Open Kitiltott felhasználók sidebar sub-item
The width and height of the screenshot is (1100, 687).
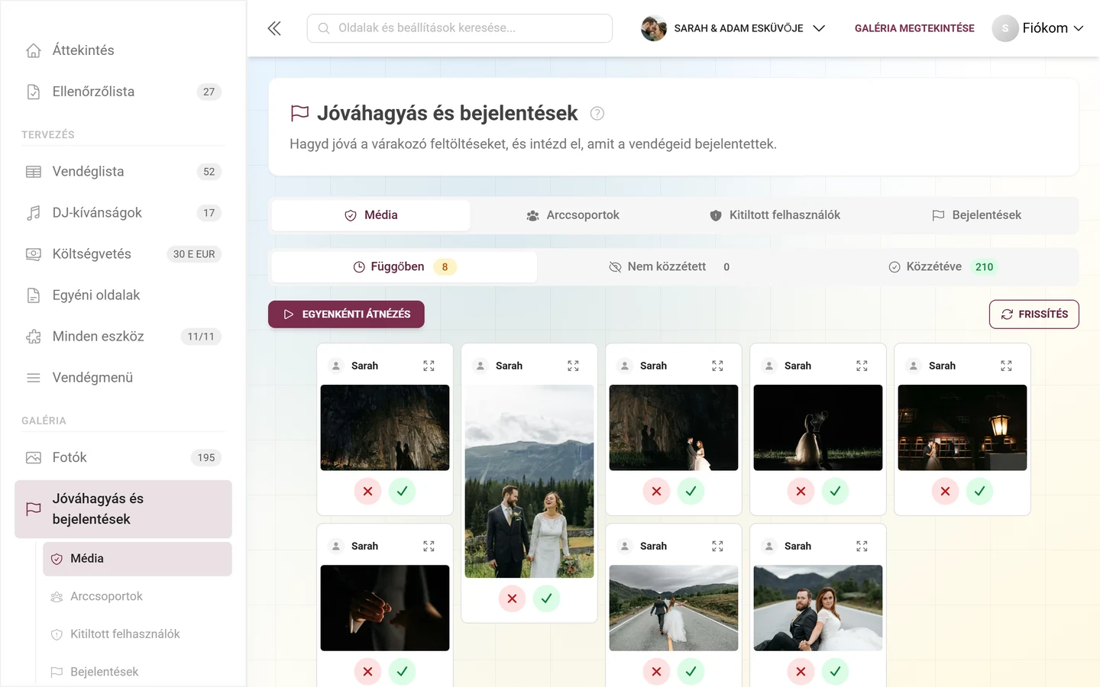(x=137, y=634)
